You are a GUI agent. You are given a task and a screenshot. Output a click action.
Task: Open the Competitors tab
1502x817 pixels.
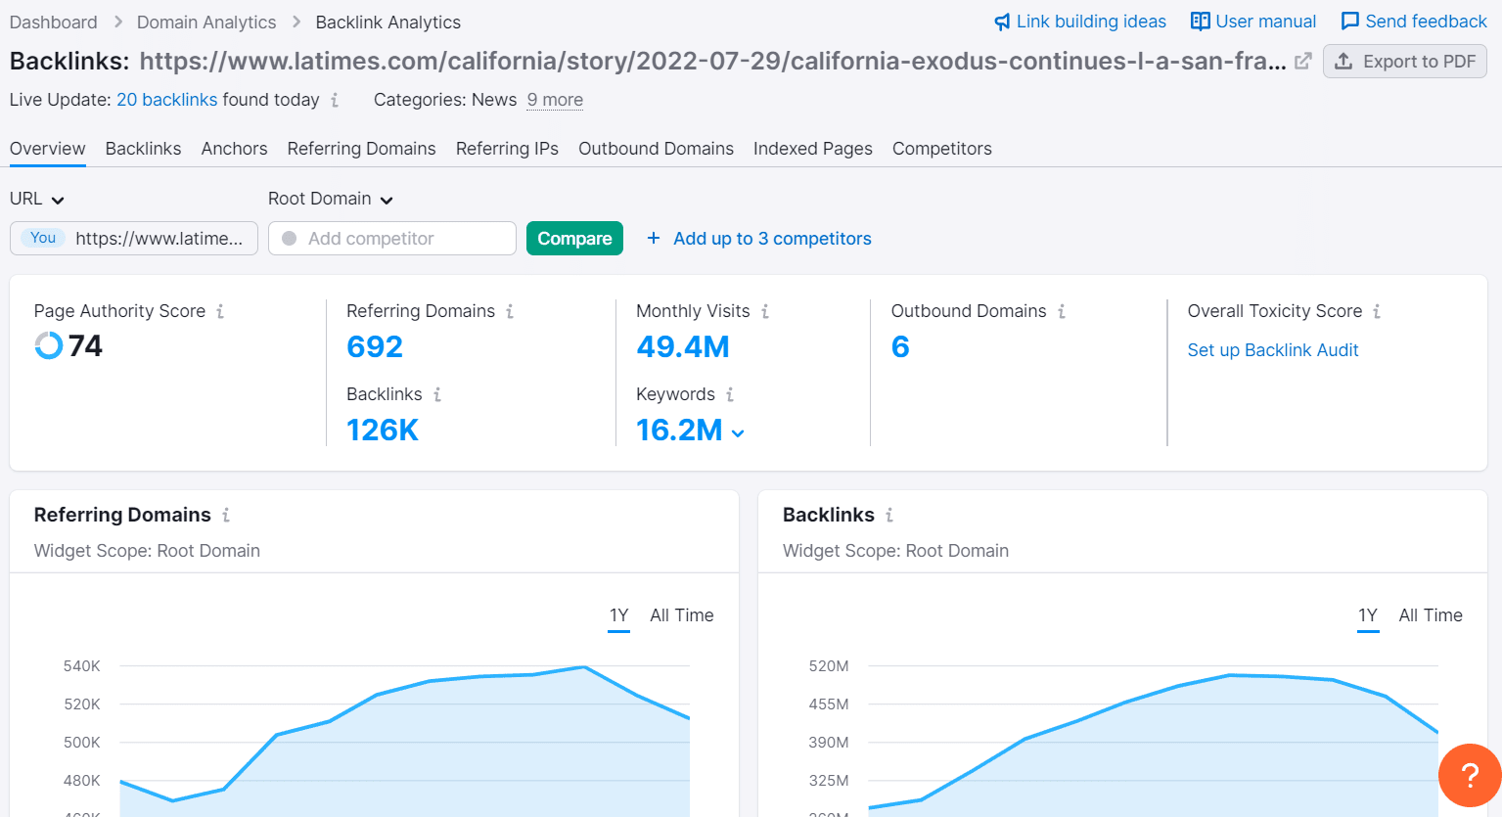coord(942,149)
